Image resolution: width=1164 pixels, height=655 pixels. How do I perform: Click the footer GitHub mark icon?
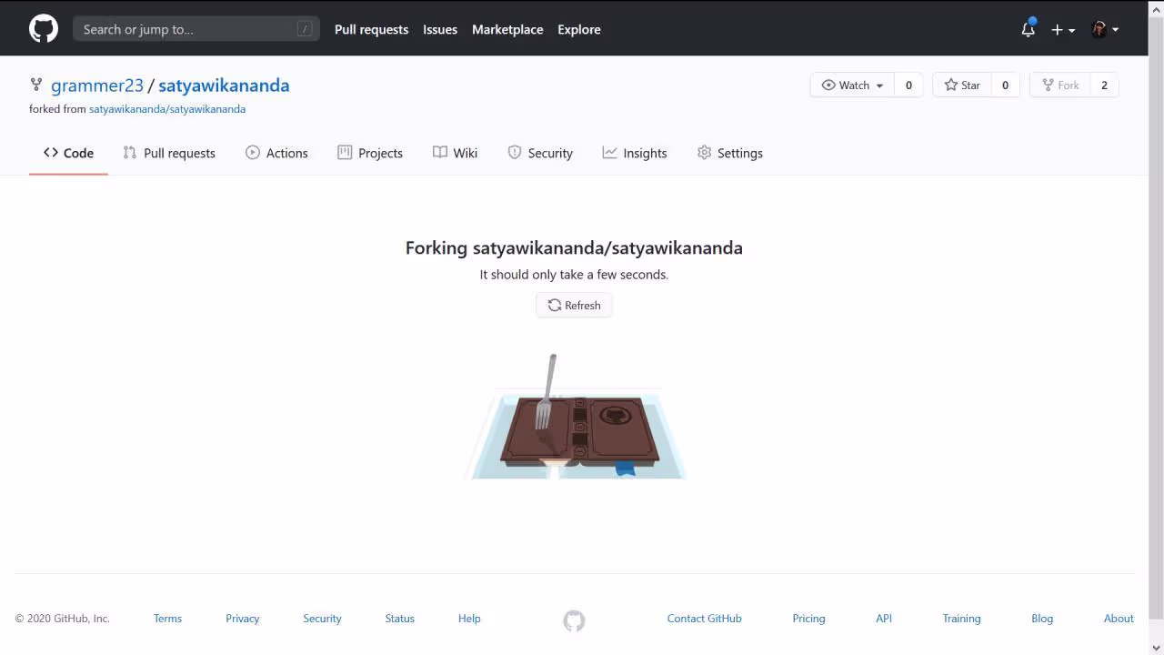click(574, 620)
